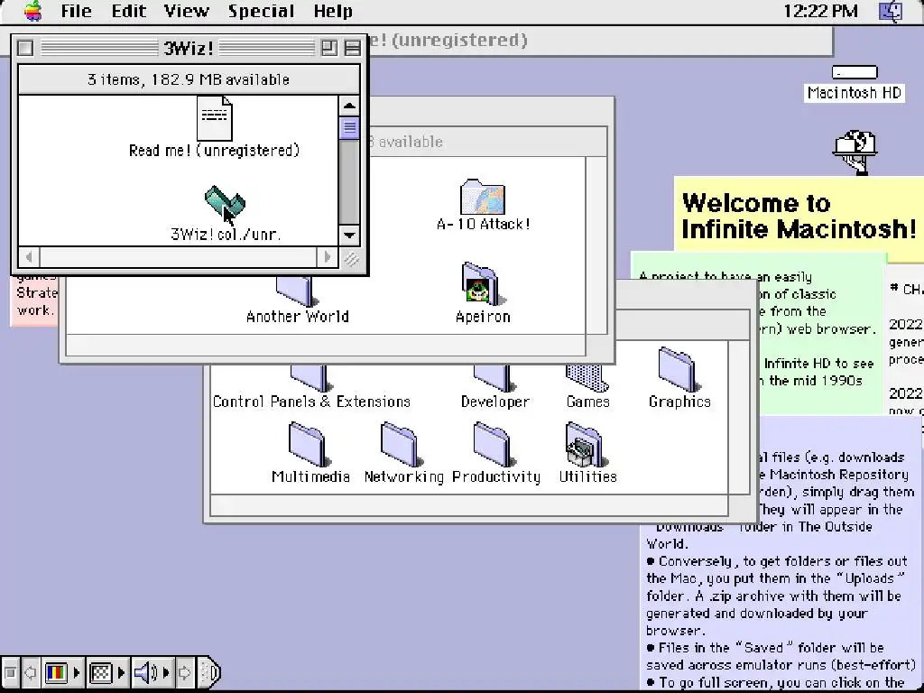
Task: Open the Monitor resolution control strip module
Action: 106,671
